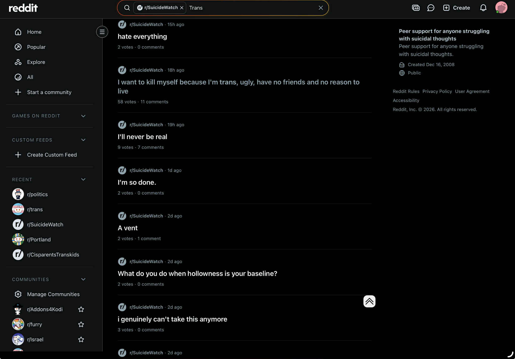Click the Reddit logo
This screenshot has height=359, width=515.
[x=23, y=8]
